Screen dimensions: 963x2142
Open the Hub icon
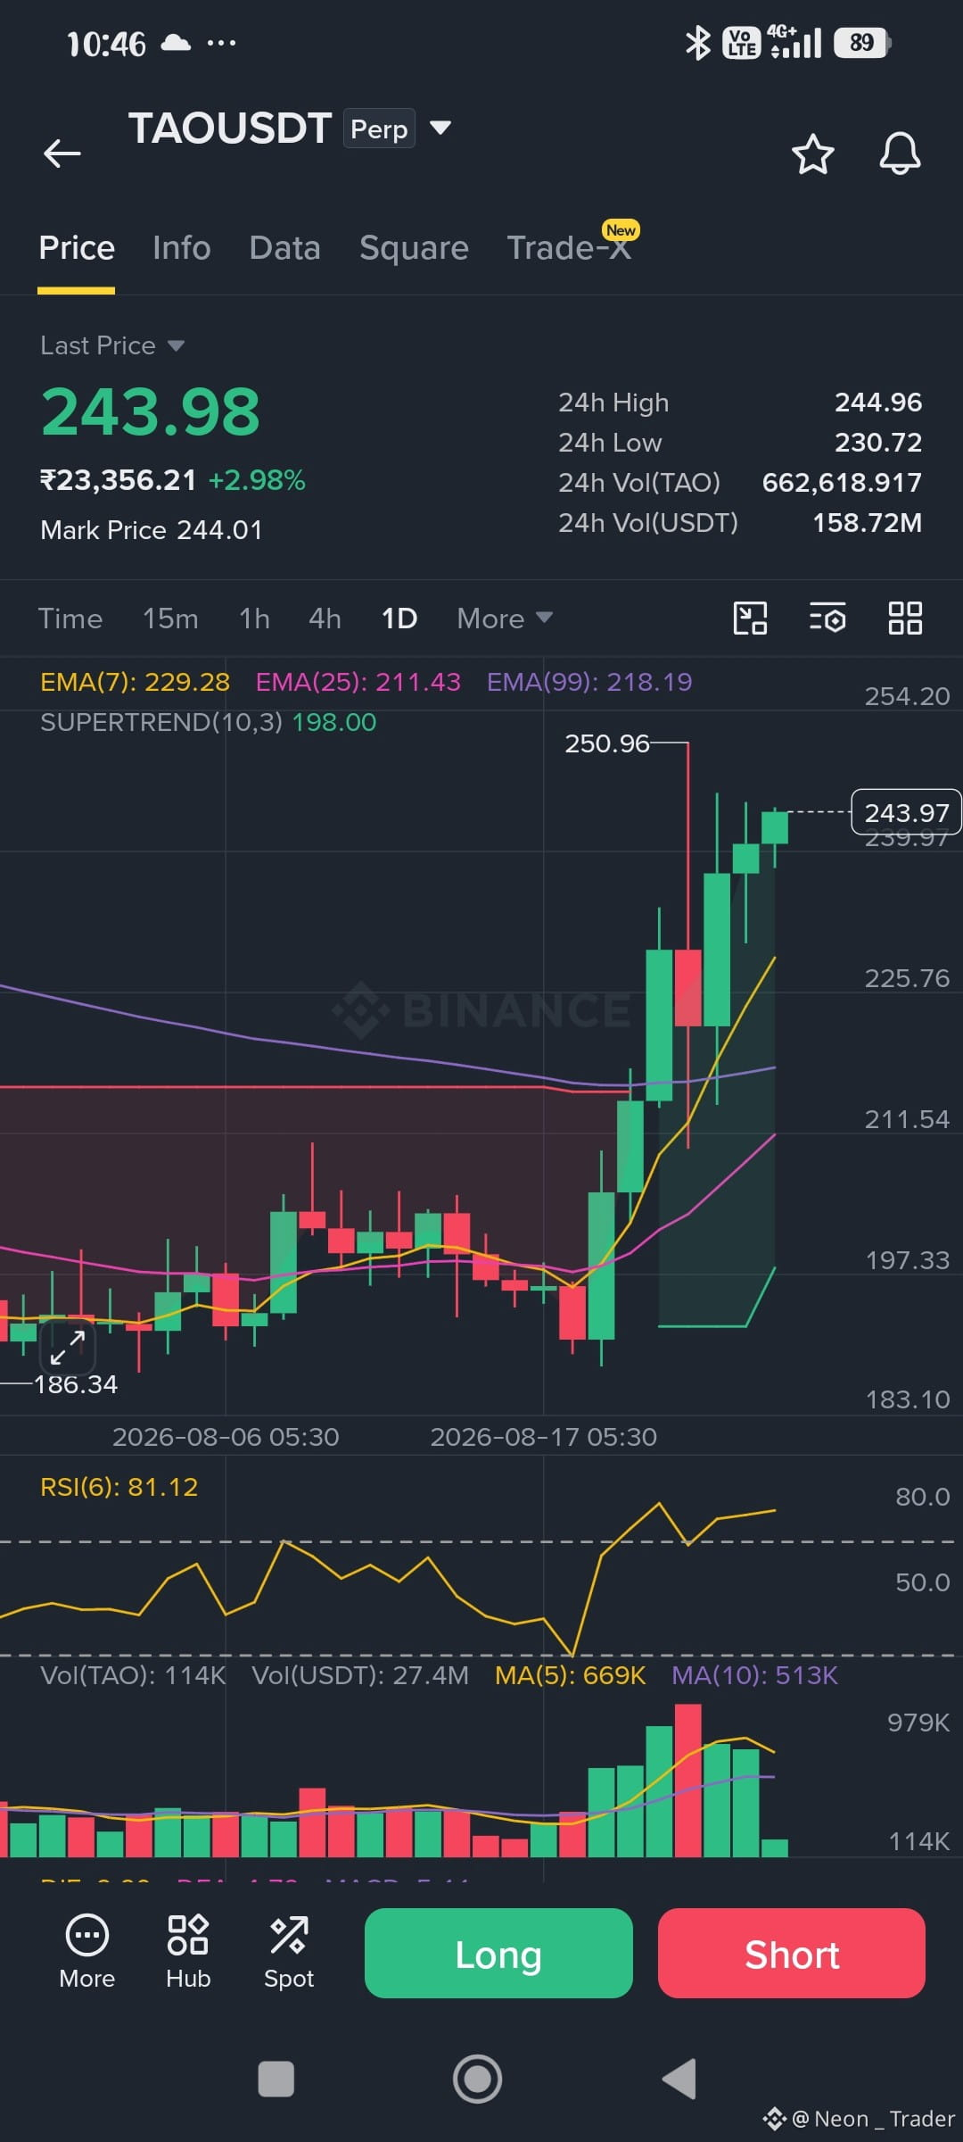pos(188,1952)
